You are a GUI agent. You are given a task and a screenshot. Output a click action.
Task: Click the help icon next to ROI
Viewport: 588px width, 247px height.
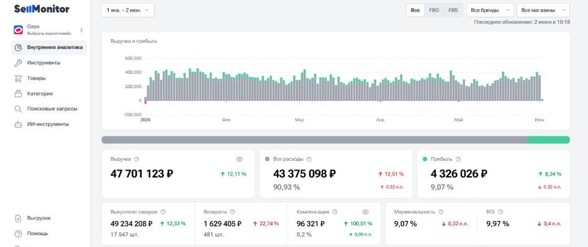(500, 212)
